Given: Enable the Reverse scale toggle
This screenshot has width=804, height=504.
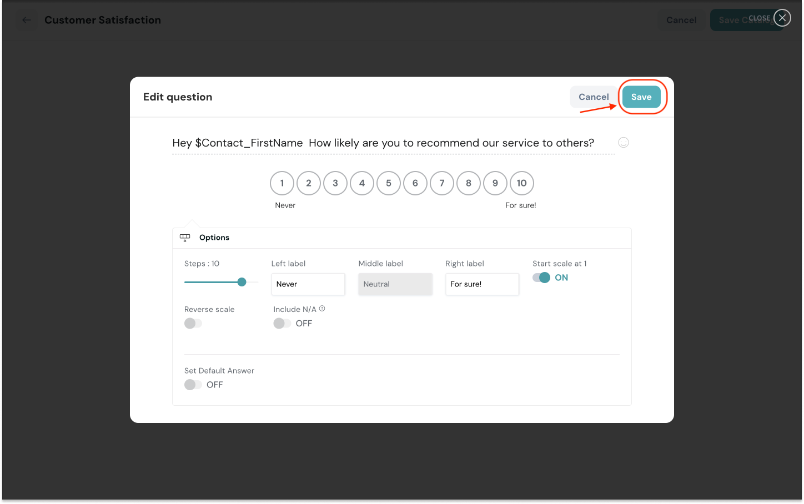Looking at the screenshot, I should pos(193,323).
